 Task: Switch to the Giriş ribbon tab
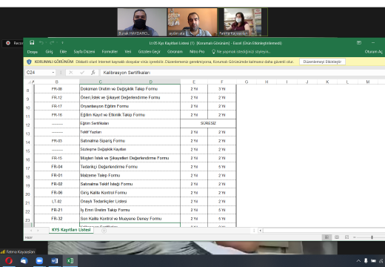pyautogui.click(x=49, y=52)
